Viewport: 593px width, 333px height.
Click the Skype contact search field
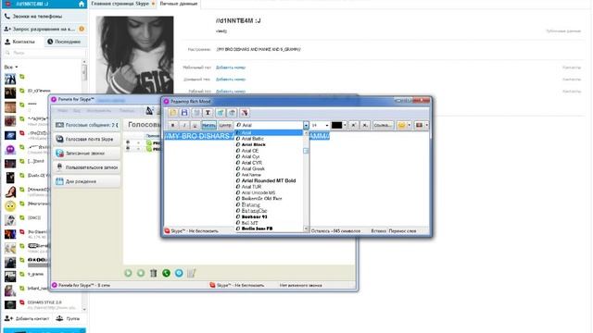tap(44, 54)
